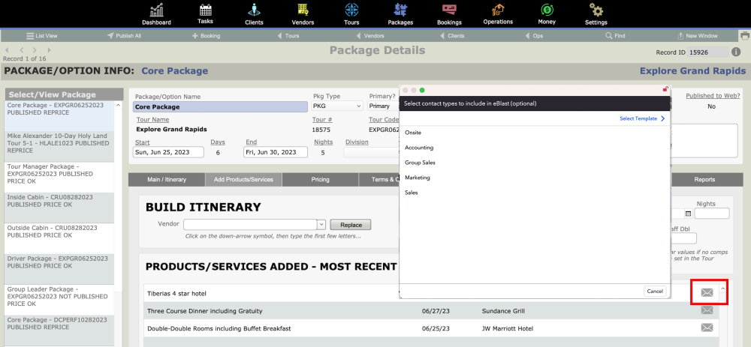Click the Start date field

tap(168, 152)
